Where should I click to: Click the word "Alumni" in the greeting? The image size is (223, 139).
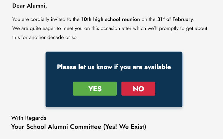tap(37, 6)
